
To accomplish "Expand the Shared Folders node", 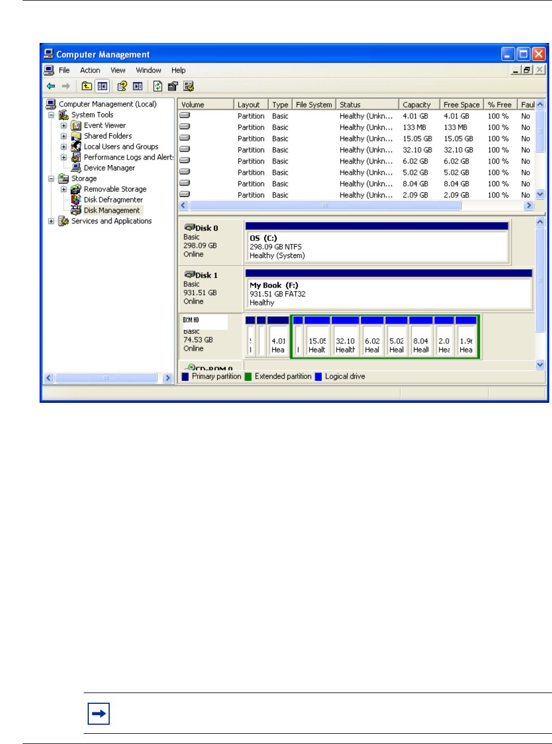I will point(64,136).
